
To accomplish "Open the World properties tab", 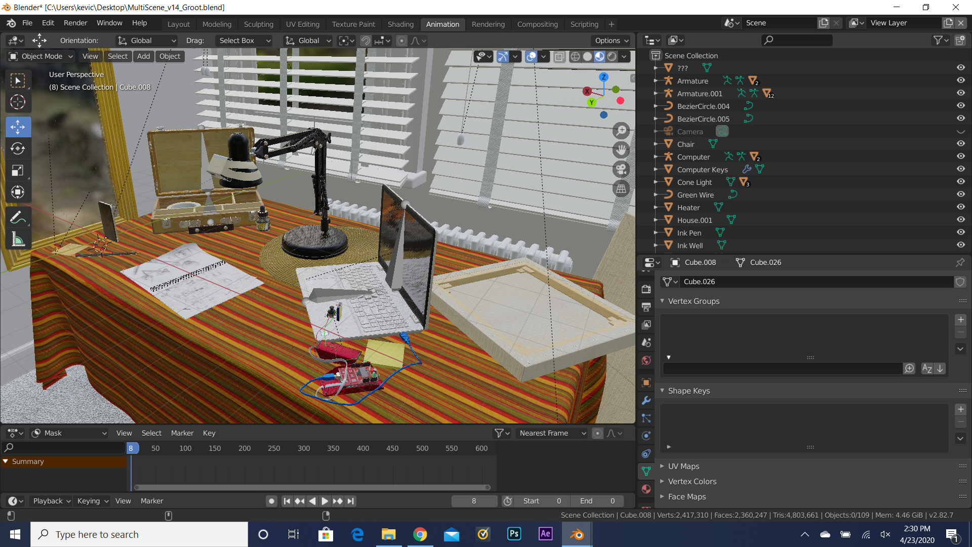I will tap(646, 361).
